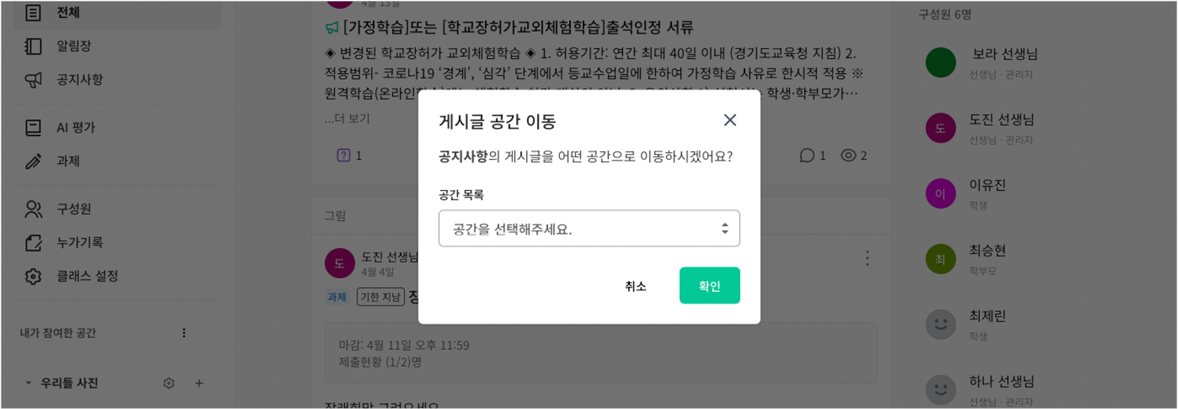
Task: Open the post options three-dot menu
Action: (x=867, y=258)
